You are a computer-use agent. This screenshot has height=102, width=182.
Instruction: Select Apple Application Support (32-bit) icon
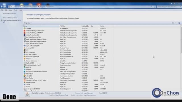(24, 39)
